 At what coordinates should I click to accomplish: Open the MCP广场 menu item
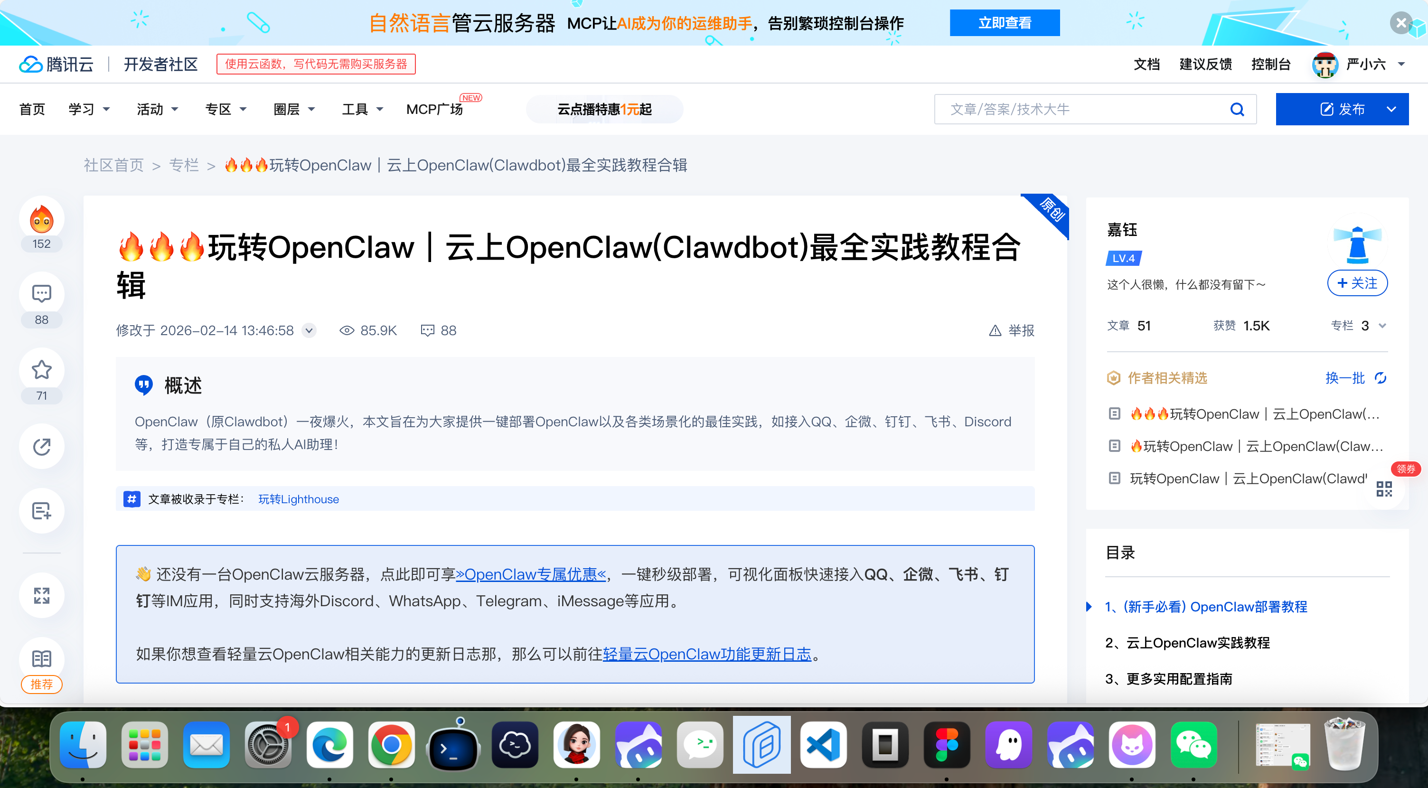(434, 109)
